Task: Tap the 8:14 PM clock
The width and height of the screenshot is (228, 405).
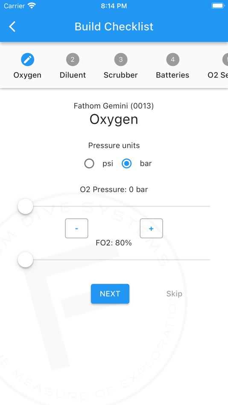Action: pyautogui.click(x=114, y=6)
